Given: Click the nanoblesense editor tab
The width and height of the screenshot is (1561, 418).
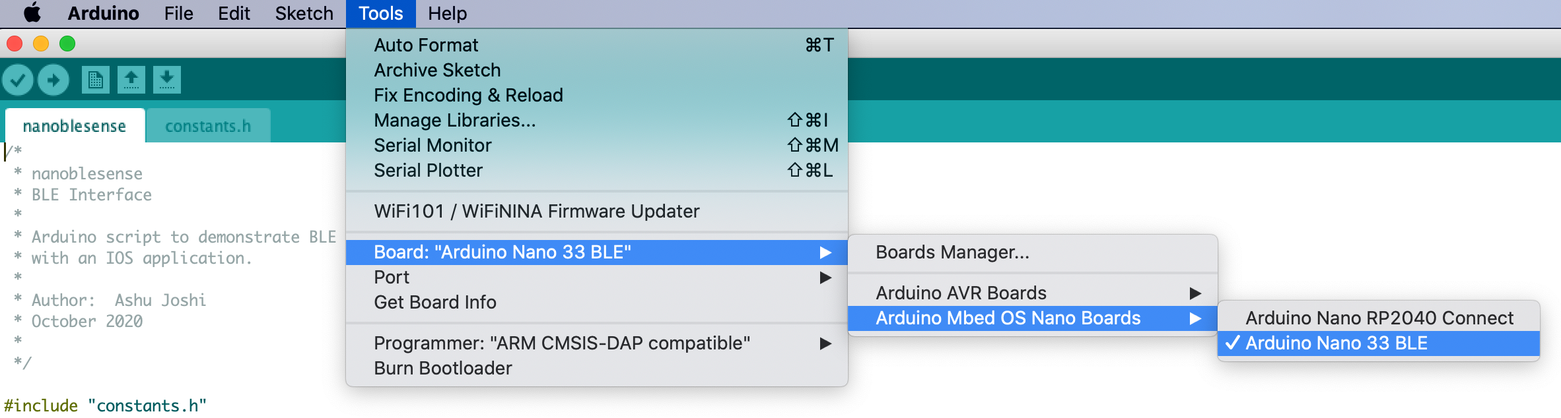Looking at the screenshot, I should (75, 126).
